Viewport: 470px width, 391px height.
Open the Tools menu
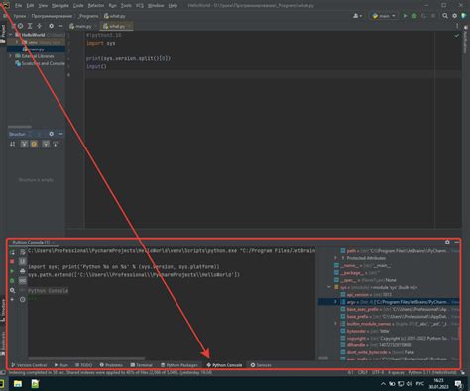tap(126, 6)
